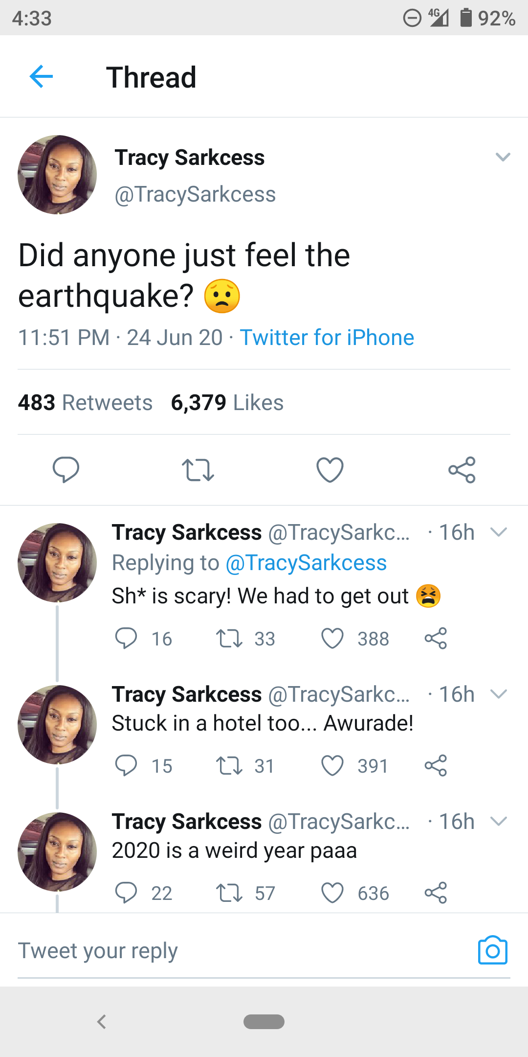This screenshot has height=1057, width=528.
Task: Like the "Sh* is scary" reply
Action: (332, 639)
